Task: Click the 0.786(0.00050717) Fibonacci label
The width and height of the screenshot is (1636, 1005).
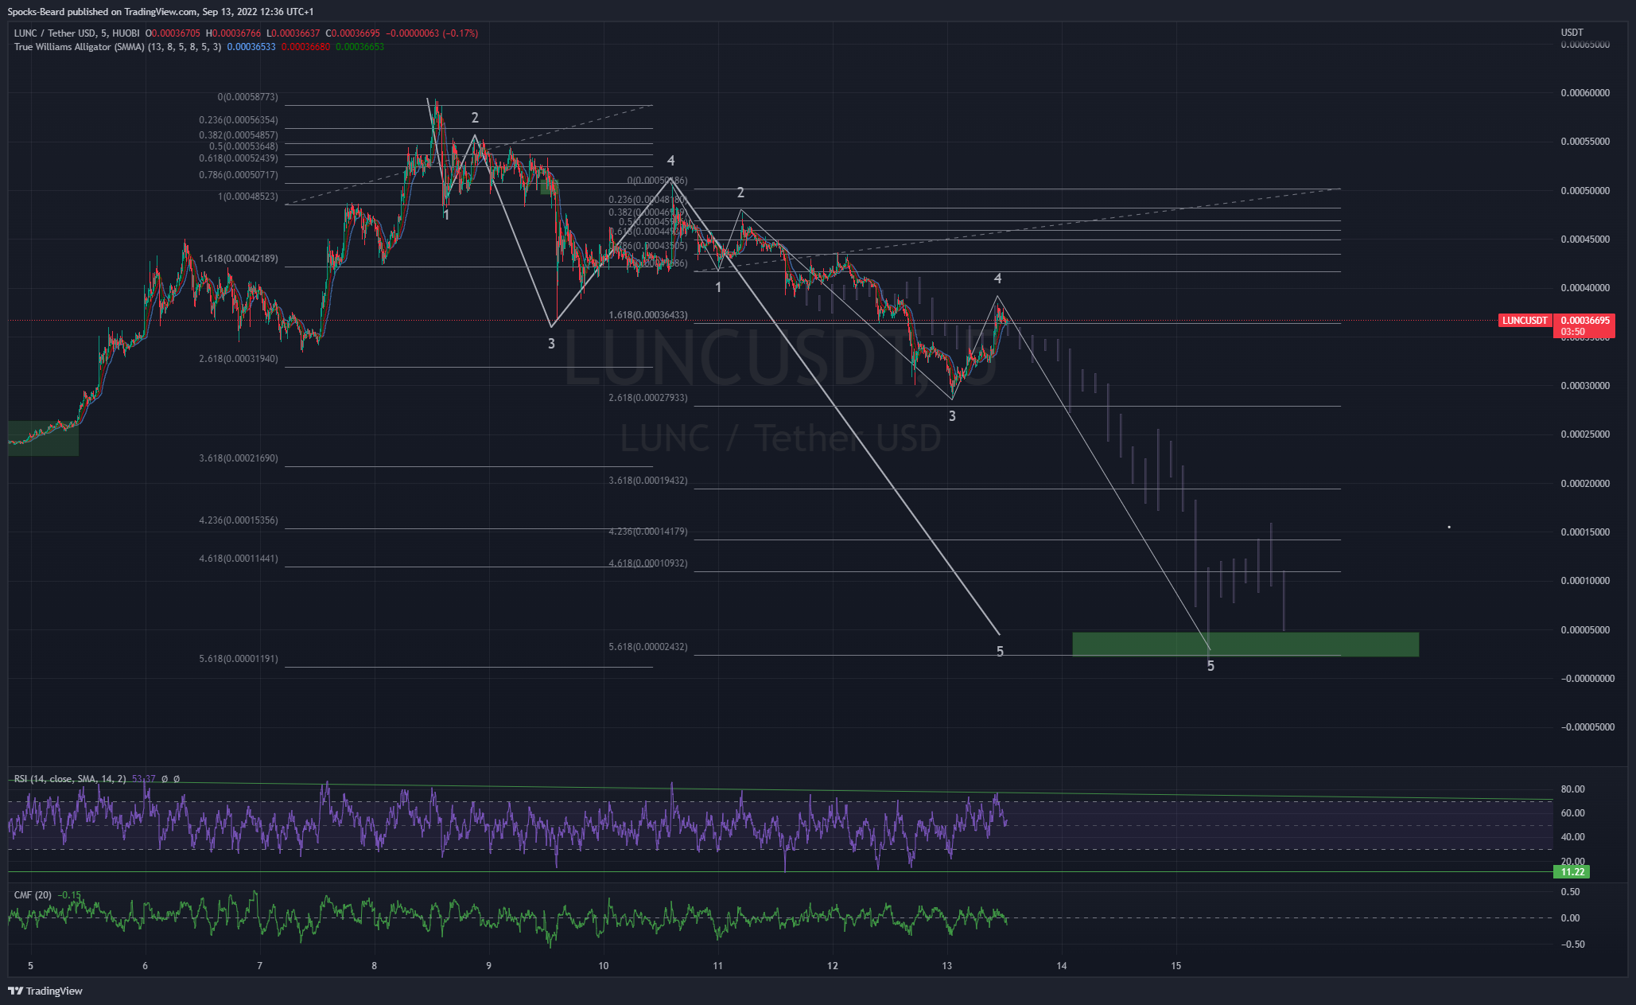Action: click(239, 175)
